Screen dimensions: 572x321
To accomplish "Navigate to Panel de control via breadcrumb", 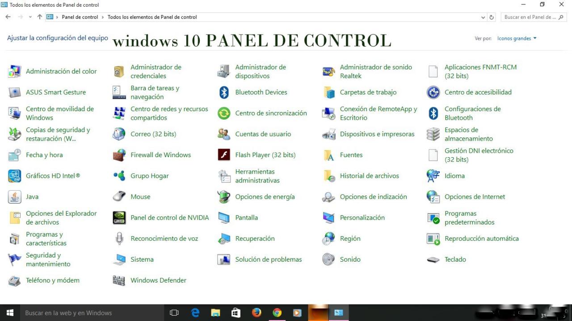I will tap(80, 17).
